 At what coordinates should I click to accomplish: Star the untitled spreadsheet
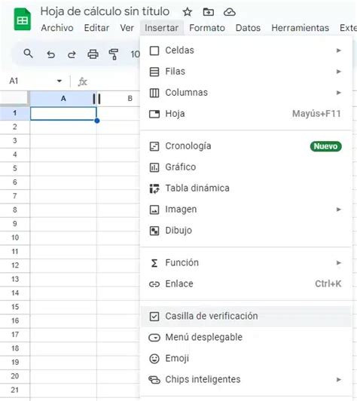click(188, 12)
